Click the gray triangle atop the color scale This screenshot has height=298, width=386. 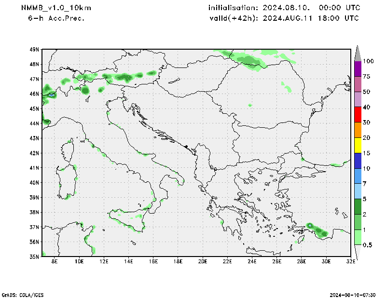(358, 53)
